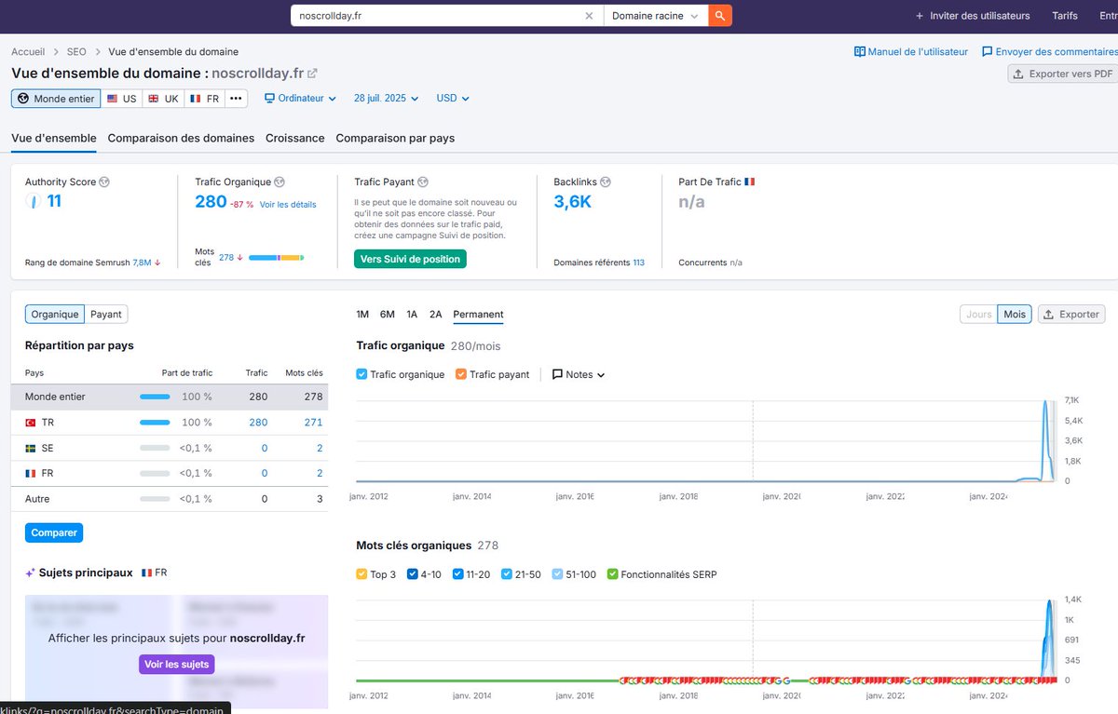Screen dimensions: 1118x714
Task: Expand the Notes dropdown
Action: (x=579, y=374)
